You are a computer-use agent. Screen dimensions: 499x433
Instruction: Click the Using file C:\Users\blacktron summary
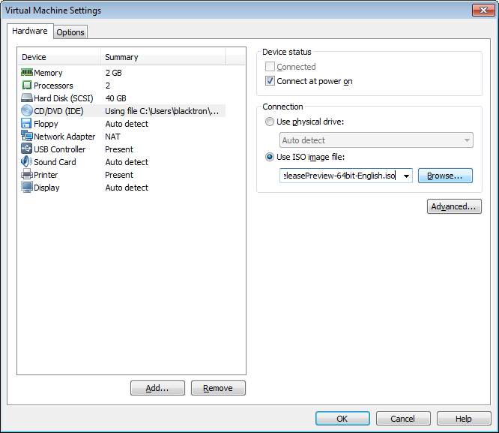162,111
